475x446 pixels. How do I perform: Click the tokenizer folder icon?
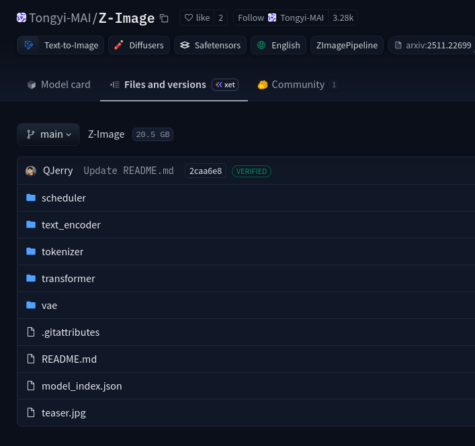(x=31, y=251)
